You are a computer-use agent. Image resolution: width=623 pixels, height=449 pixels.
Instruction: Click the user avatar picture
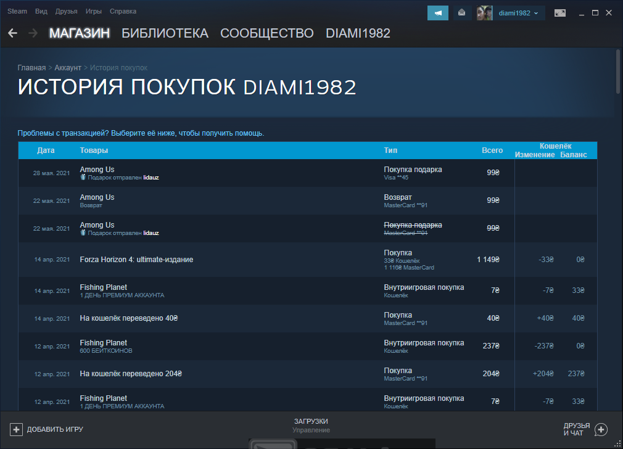tap(484, 13)
